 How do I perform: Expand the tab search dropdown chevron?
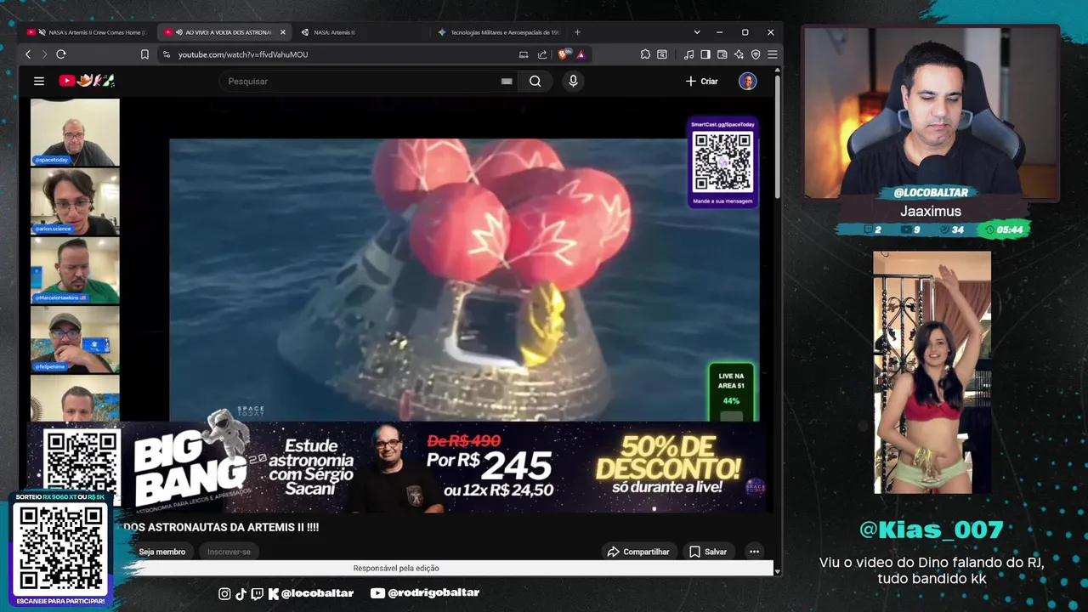[697, 32]
